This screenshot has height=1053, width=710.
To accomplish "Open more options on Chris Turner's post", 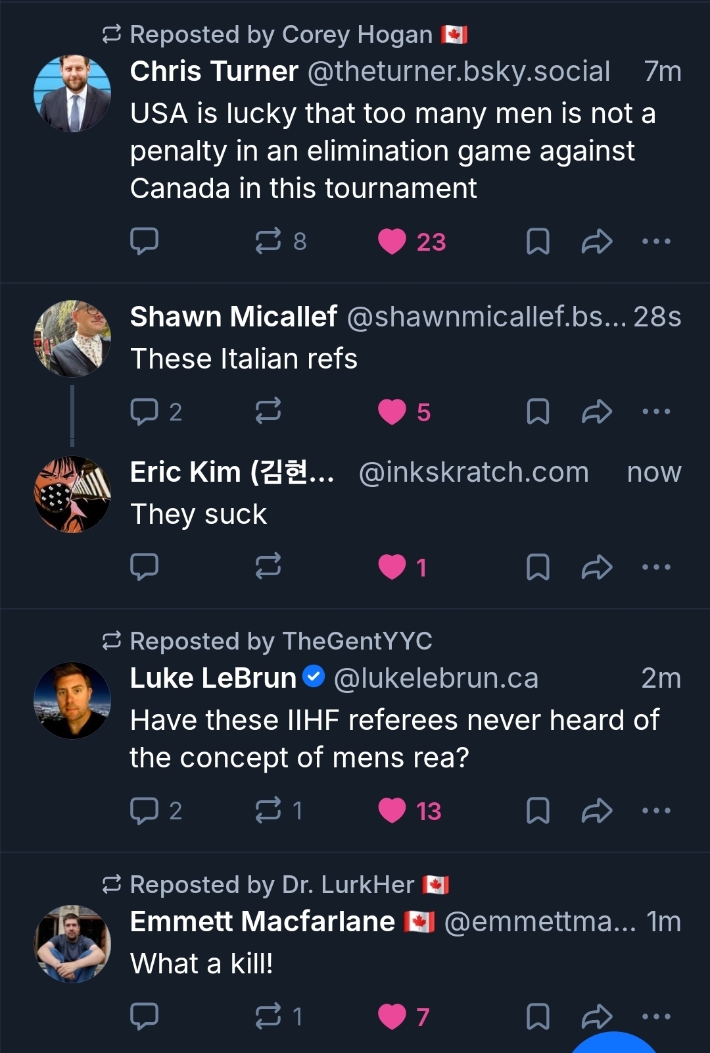I will coord(656,242).
